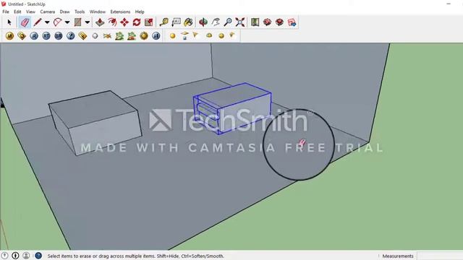463x260 pixels.
Task: Activate the pink Eraser tool
Action: click(x=25, y=22)
